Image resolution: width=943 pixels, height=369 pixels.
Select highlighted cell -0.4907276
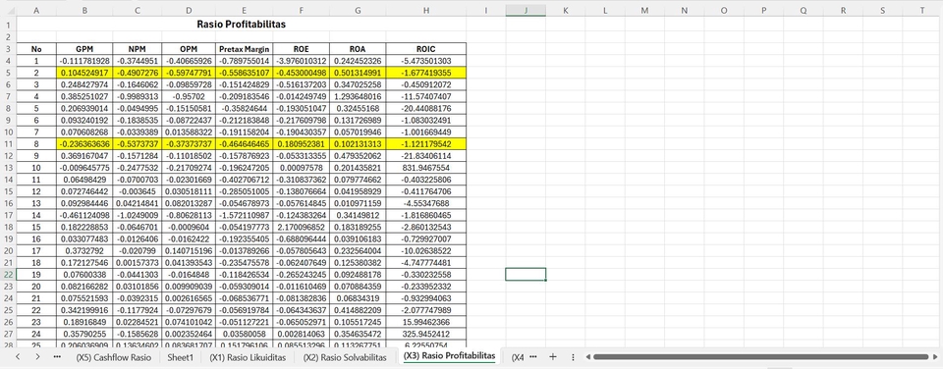tap(138, 73)
